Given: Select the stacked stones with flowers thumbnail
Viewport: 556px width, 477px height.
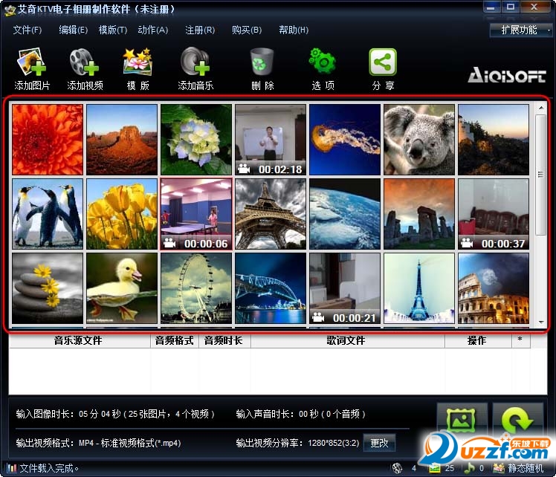Looking at the screenshot, I should (x=48, y=288).
